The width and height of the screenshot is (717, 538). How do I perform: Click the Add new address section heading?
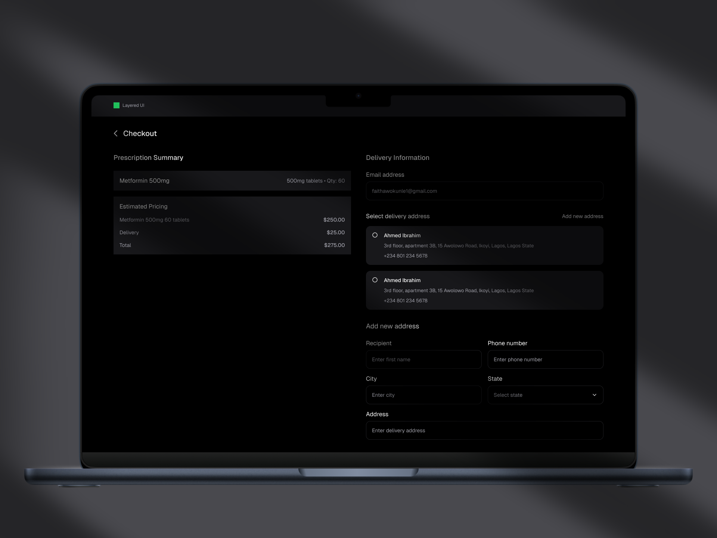coord(392,326)
